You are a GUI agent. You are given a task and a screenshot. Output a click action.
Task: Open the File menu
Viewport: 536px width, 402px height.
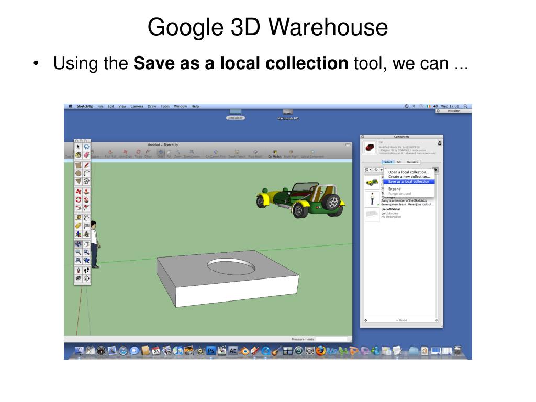[x=100, y=106]
